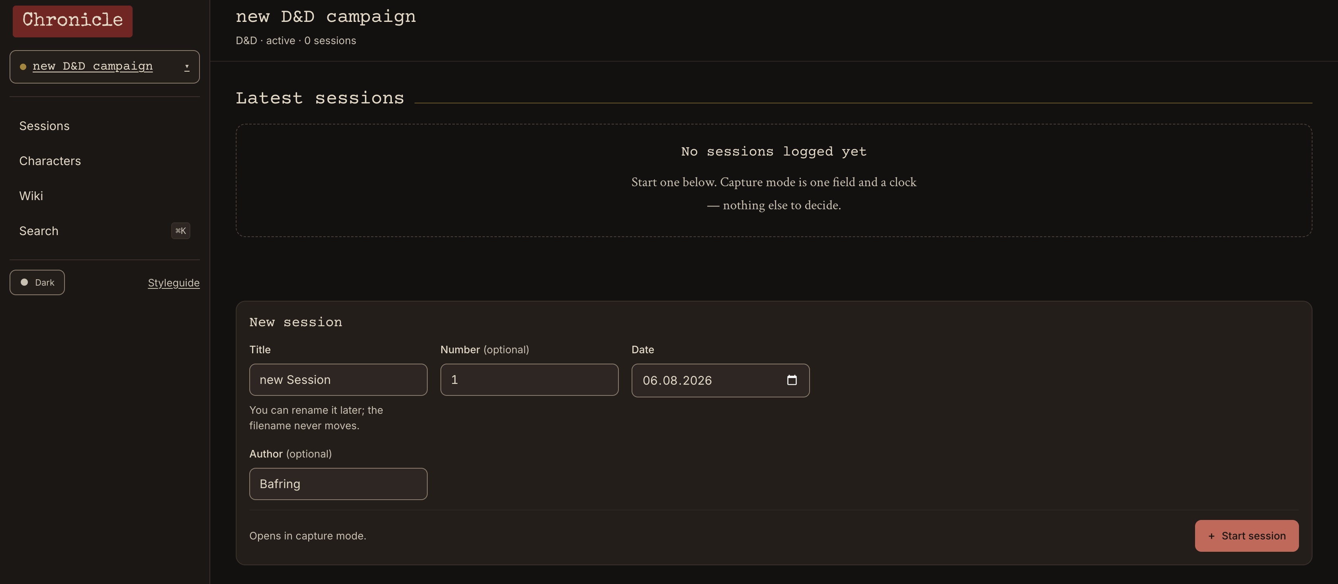Screen dimensions: 1338x584
Task: Click the No sessions logged yet placeholder
Action: [773, 152]
